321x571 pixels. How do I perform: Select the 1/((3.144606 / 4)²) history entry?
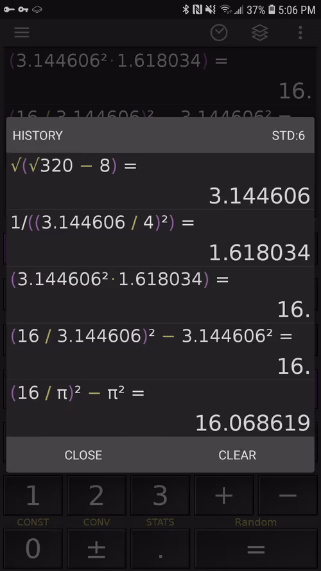point(160,238)
